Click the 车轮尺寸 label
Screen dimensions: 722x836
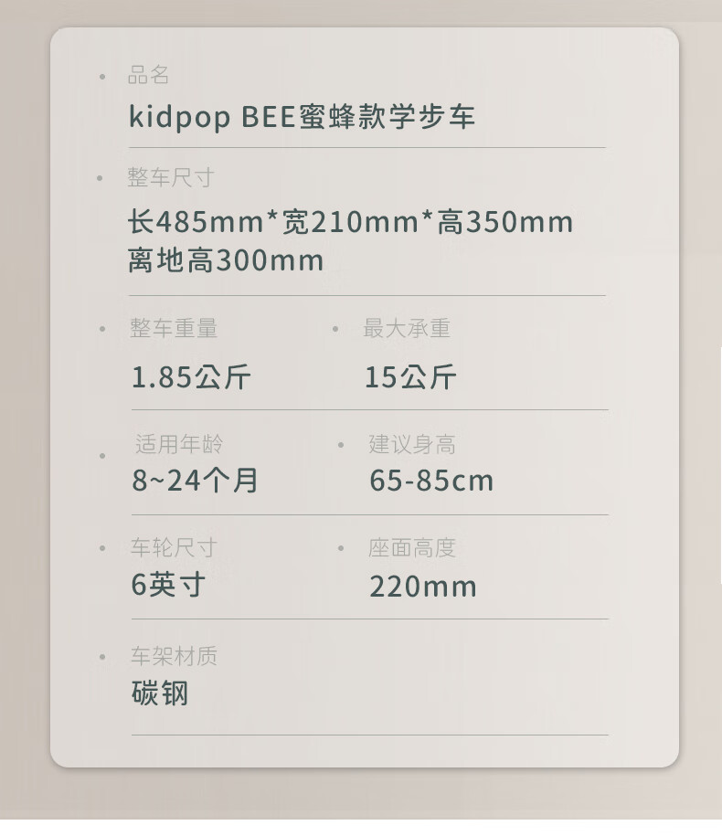tap(174, 547)
